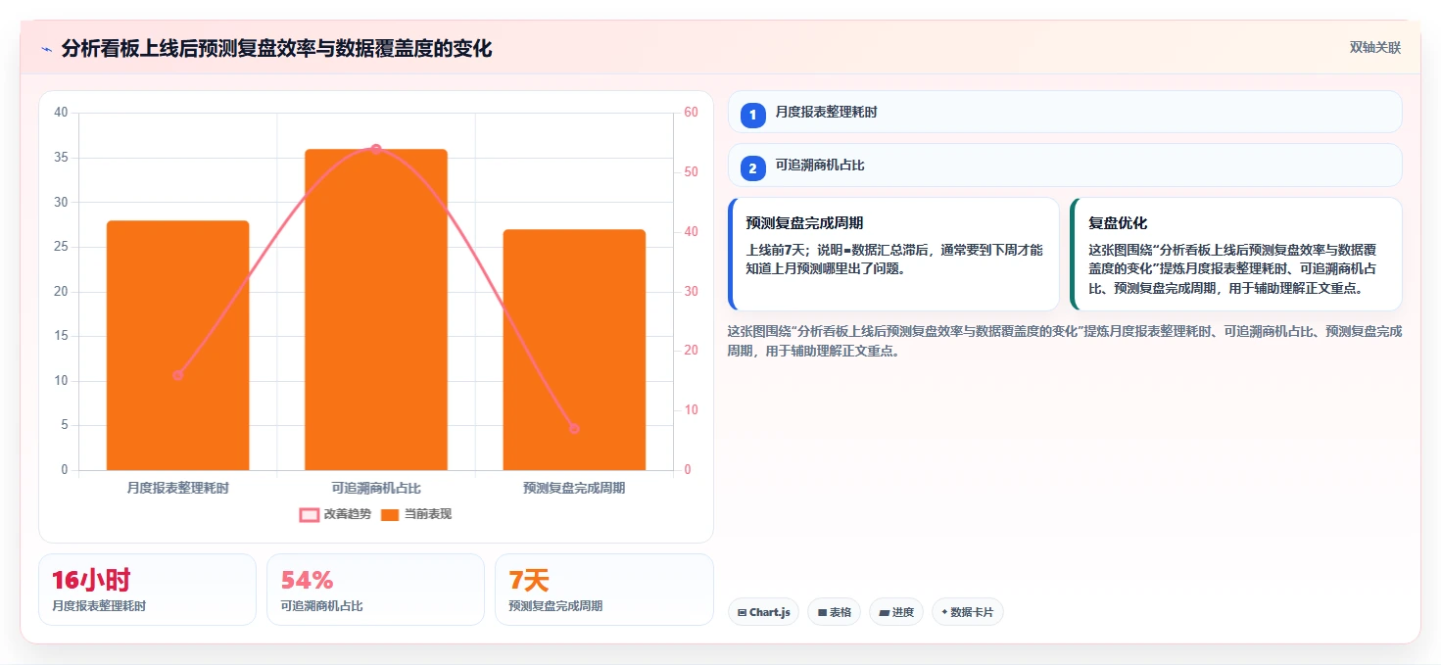Click the x-axis label 预测复盘完成周期

coord(574,488)
